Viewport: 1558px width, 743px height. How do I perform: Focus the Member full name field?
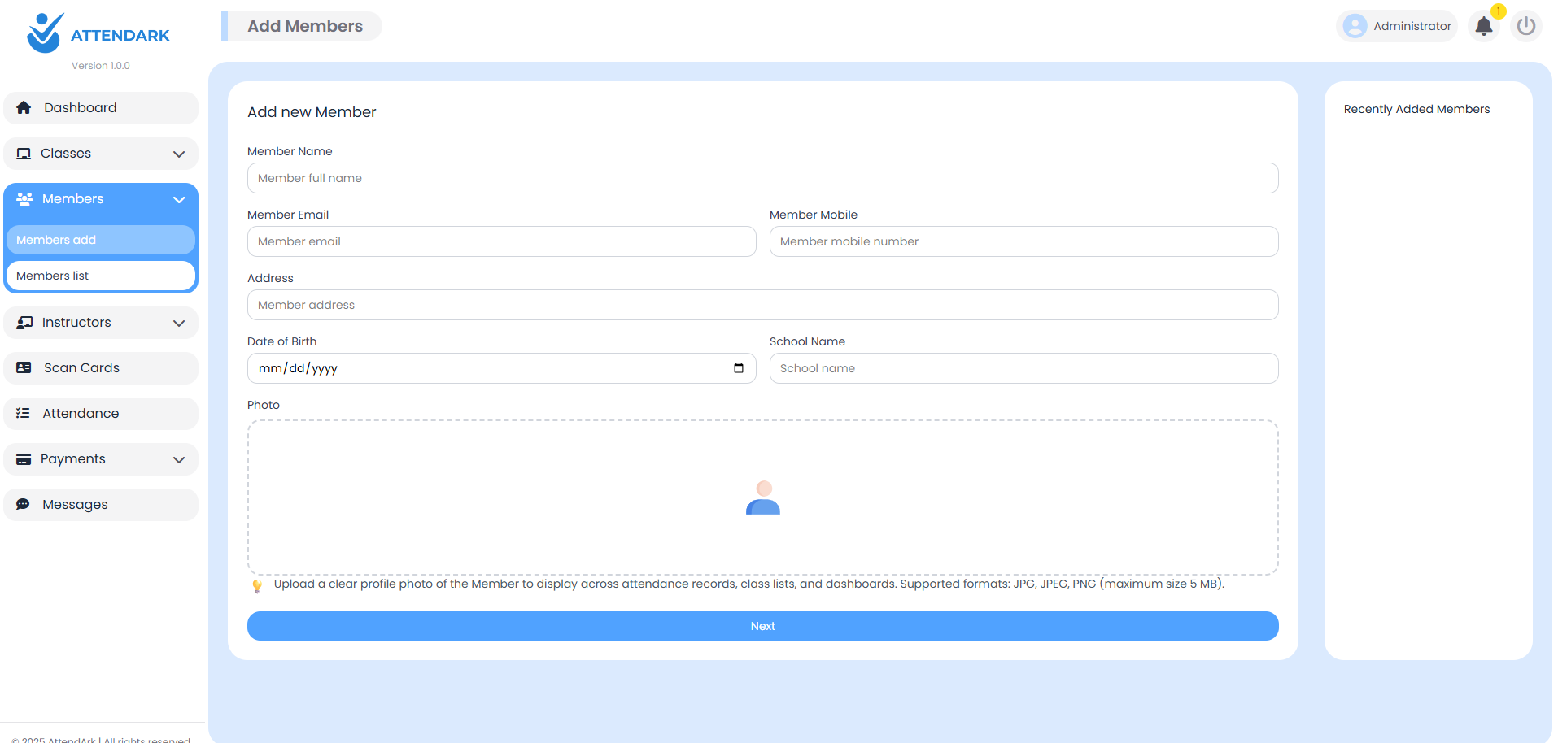(762, 178)
